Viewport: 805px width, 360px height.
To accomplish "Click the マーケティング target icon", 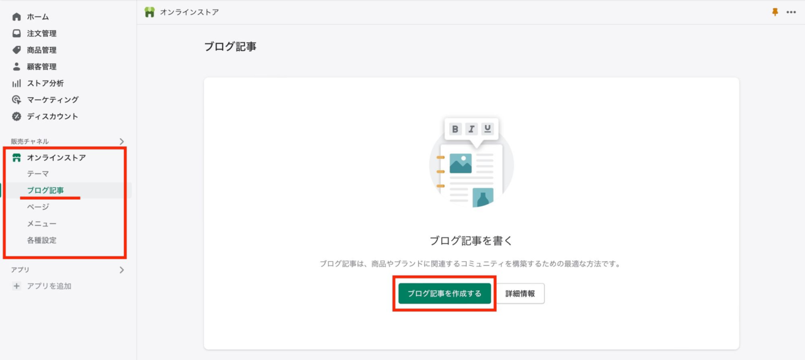I will click(16, 100).
